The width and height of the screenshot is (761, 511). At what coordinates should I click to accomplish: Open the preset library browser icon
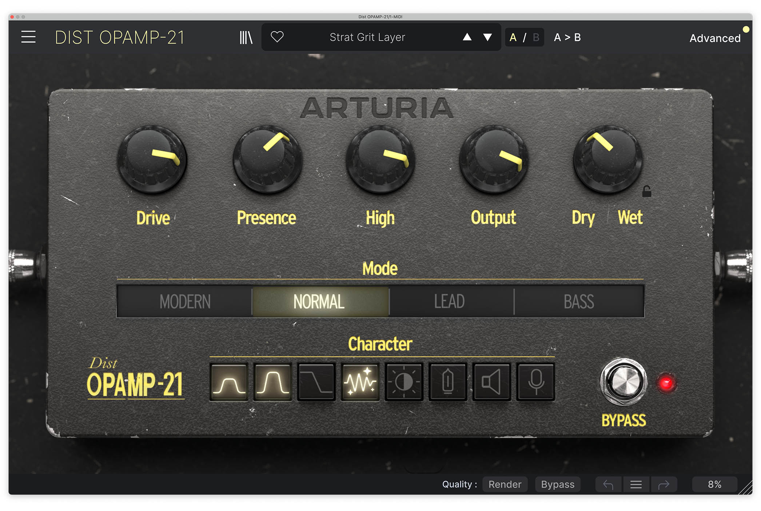click(246, 37)
